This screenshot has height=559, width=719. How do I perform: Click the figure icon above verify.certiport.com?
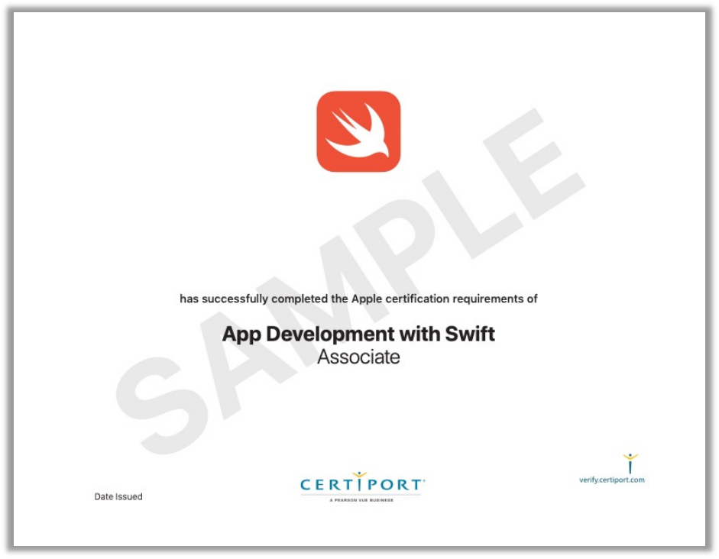pyautogui.click(x=630, y=463)
